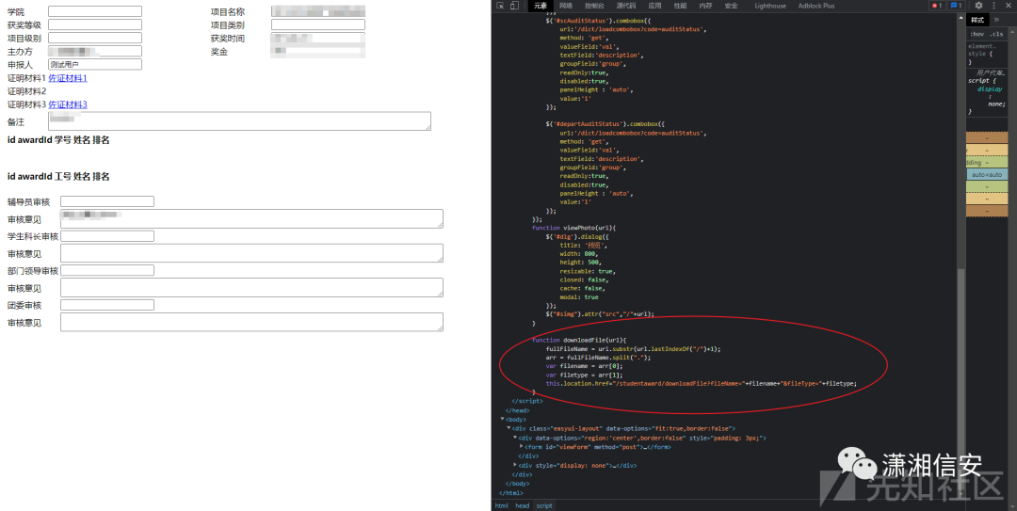The width and height of the screenshot is (1017, 511).
Task: Click the 'function downloadFile(url){' code line
Action: (x=579, y=340)
